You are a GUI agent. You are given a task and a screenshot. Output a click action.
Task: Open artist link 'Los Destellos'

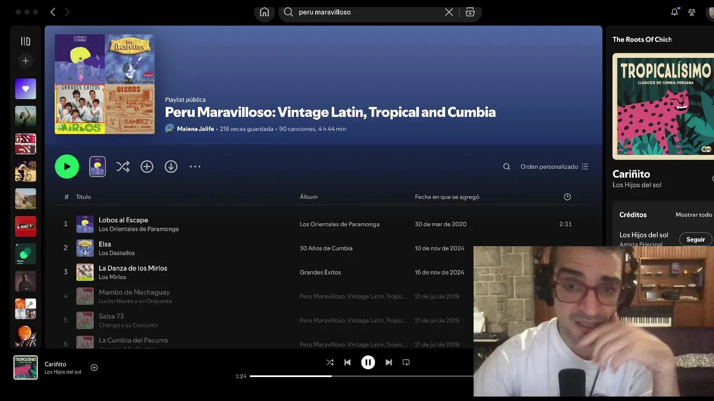tap(117, 253)
